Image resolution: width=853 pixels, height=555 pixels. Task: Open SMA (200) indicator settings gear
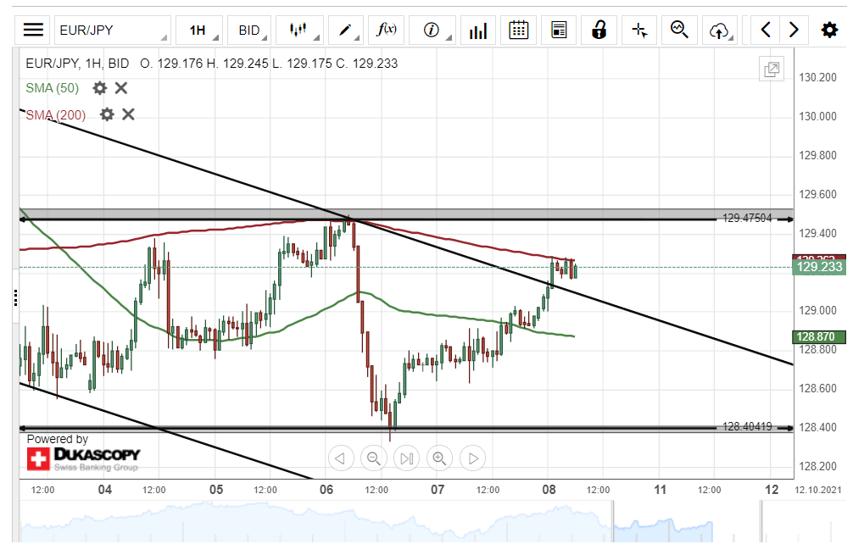pos(107,114)
